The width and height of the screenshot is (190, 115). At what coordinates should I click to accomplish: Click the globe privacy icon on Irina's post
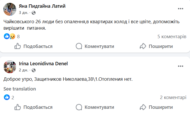pos(33,70)
